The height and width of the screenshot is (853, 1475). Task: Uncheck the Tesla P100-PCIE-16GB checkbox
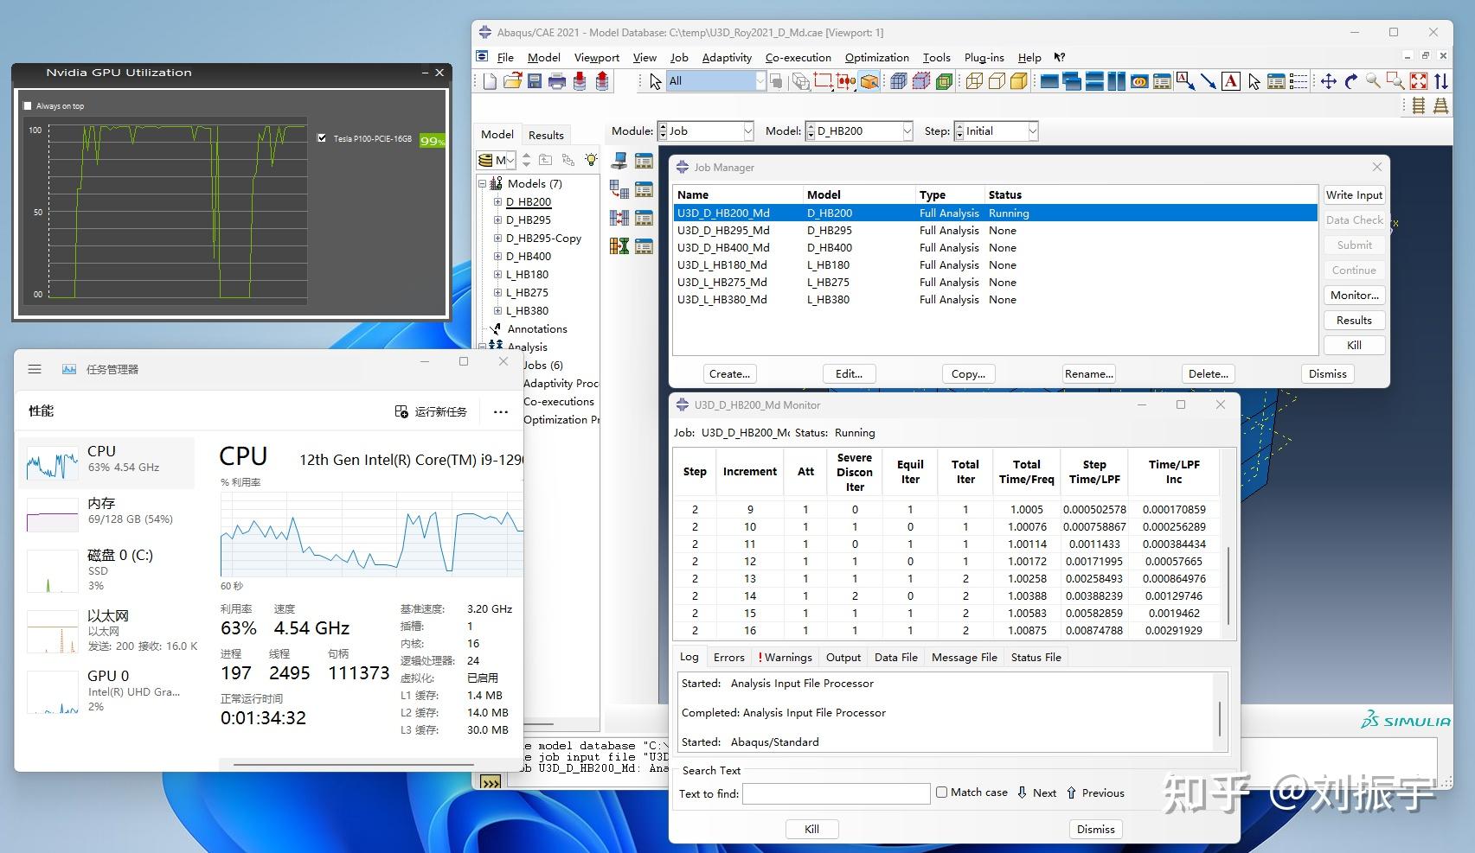click(x=323, y=138)
